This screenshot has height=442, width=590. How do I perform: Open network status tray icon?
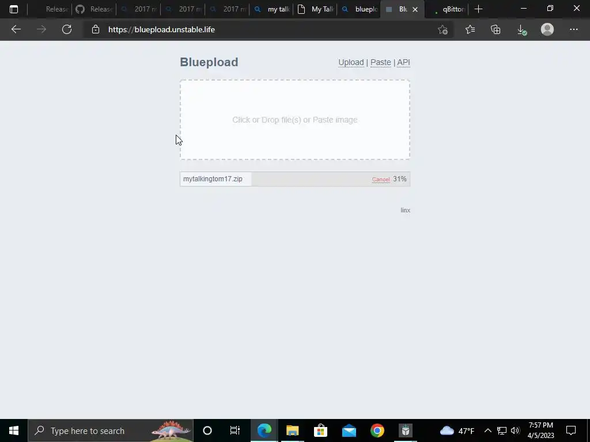[502, 430]
